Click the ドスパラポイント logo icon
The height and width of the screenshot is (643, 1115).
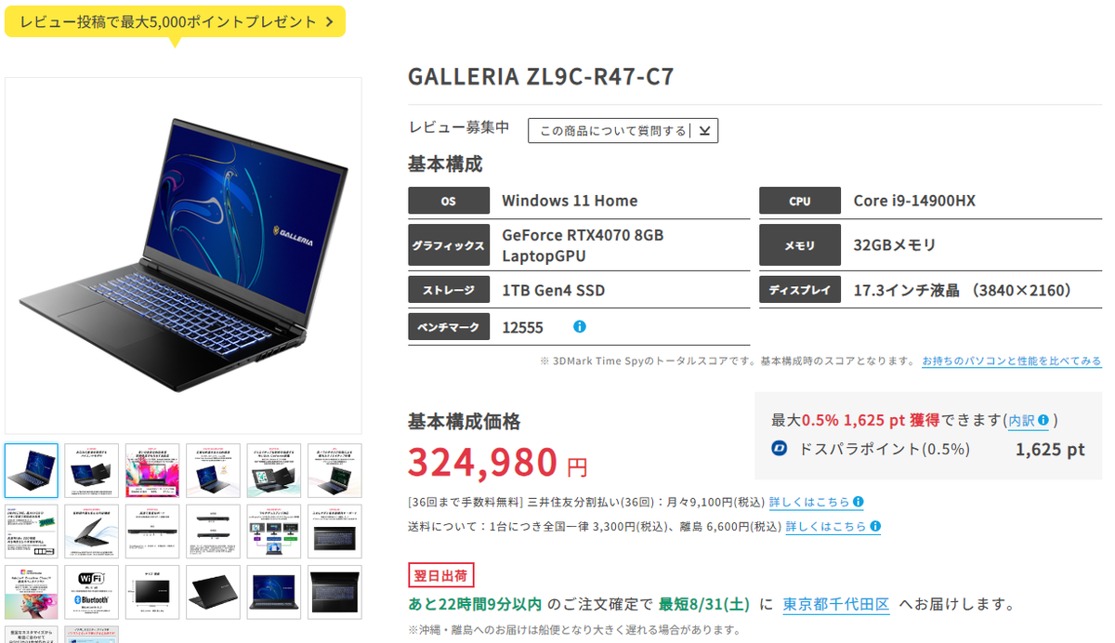[x=780, y=449]
